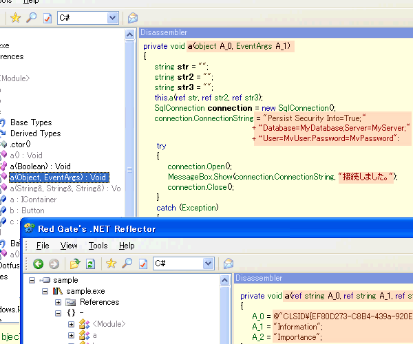Click the gray Forward arrow button
The image size is (413, 344).
(x=54, y=264)
